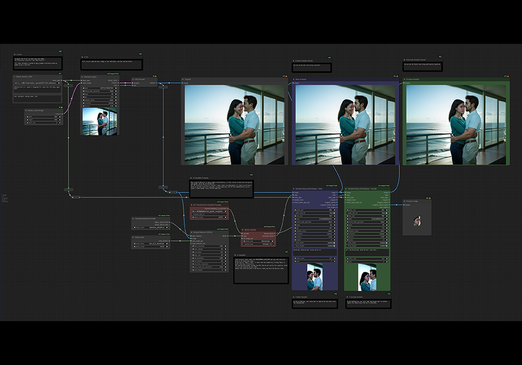The image size is (522, 365).
Task: Collapse HF Transformers Classifier Provider node dot
Action: click(192, 205)
